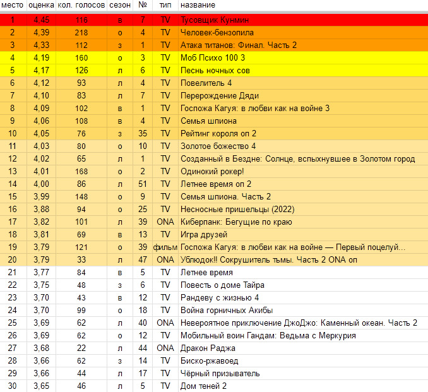Select the vote count cell 160
Image resolution: width=428 pixels, height=392 pixels.
click(81, 57)
